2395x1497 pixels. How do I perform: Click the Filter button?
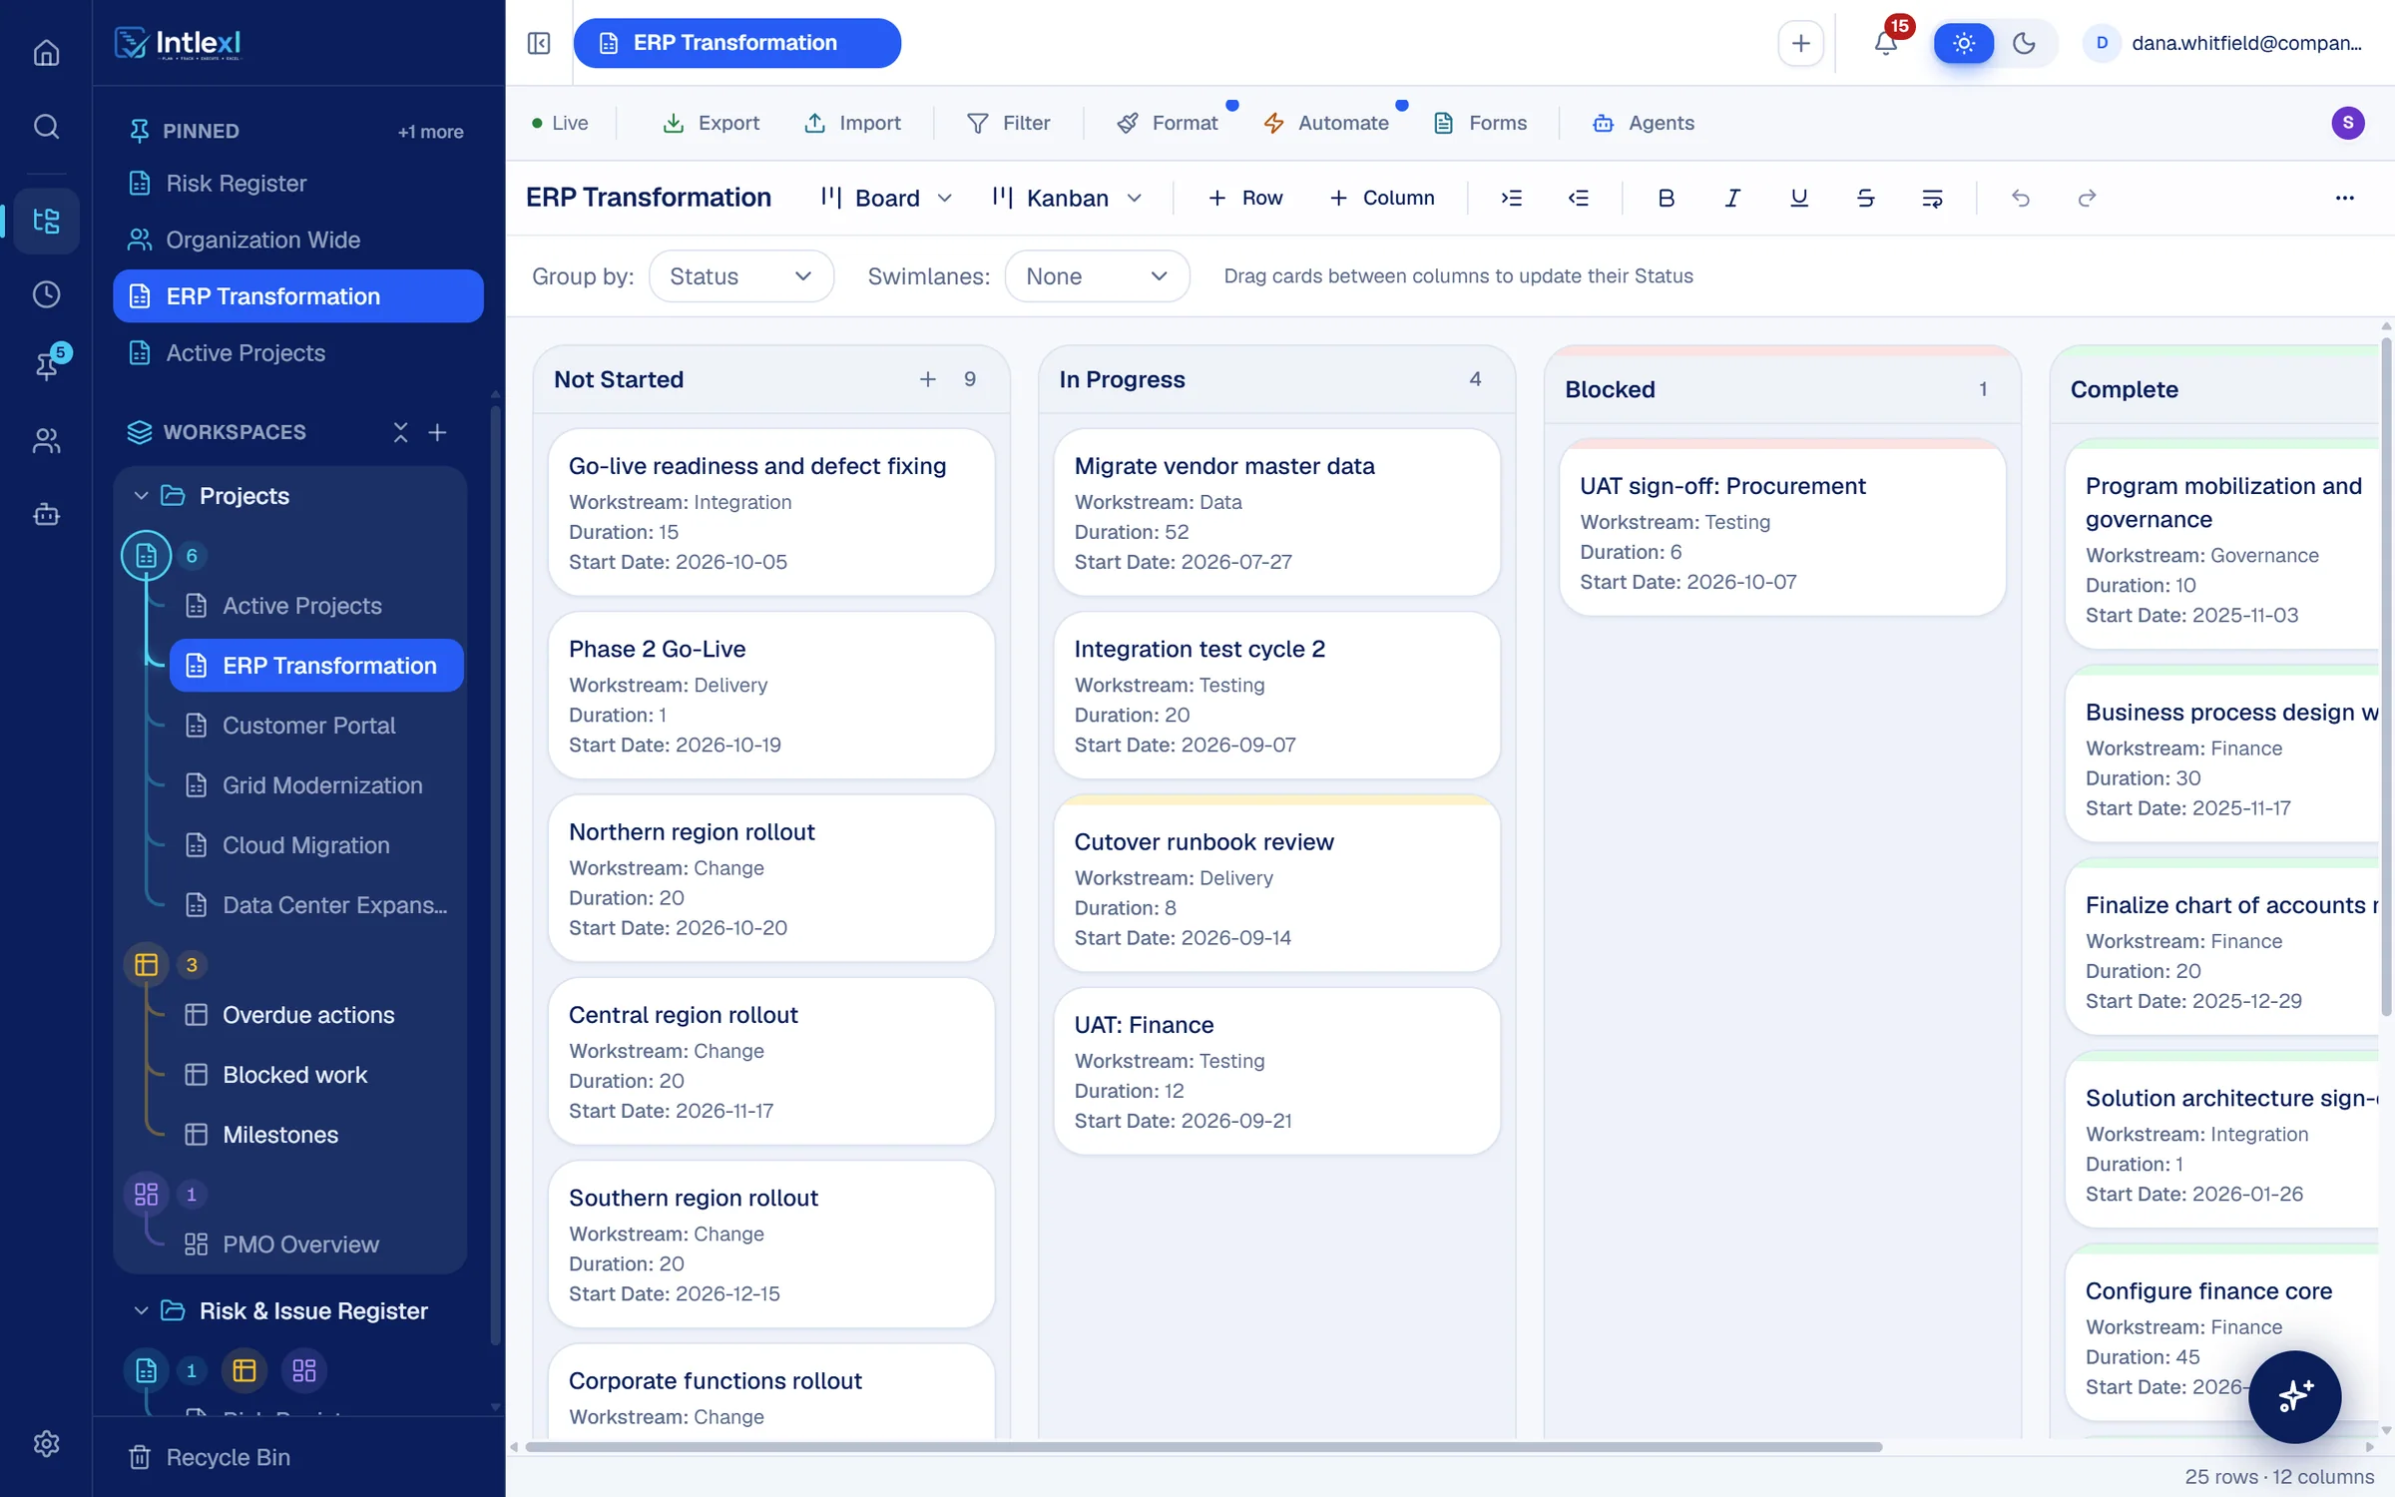(x=1009, y=123)
